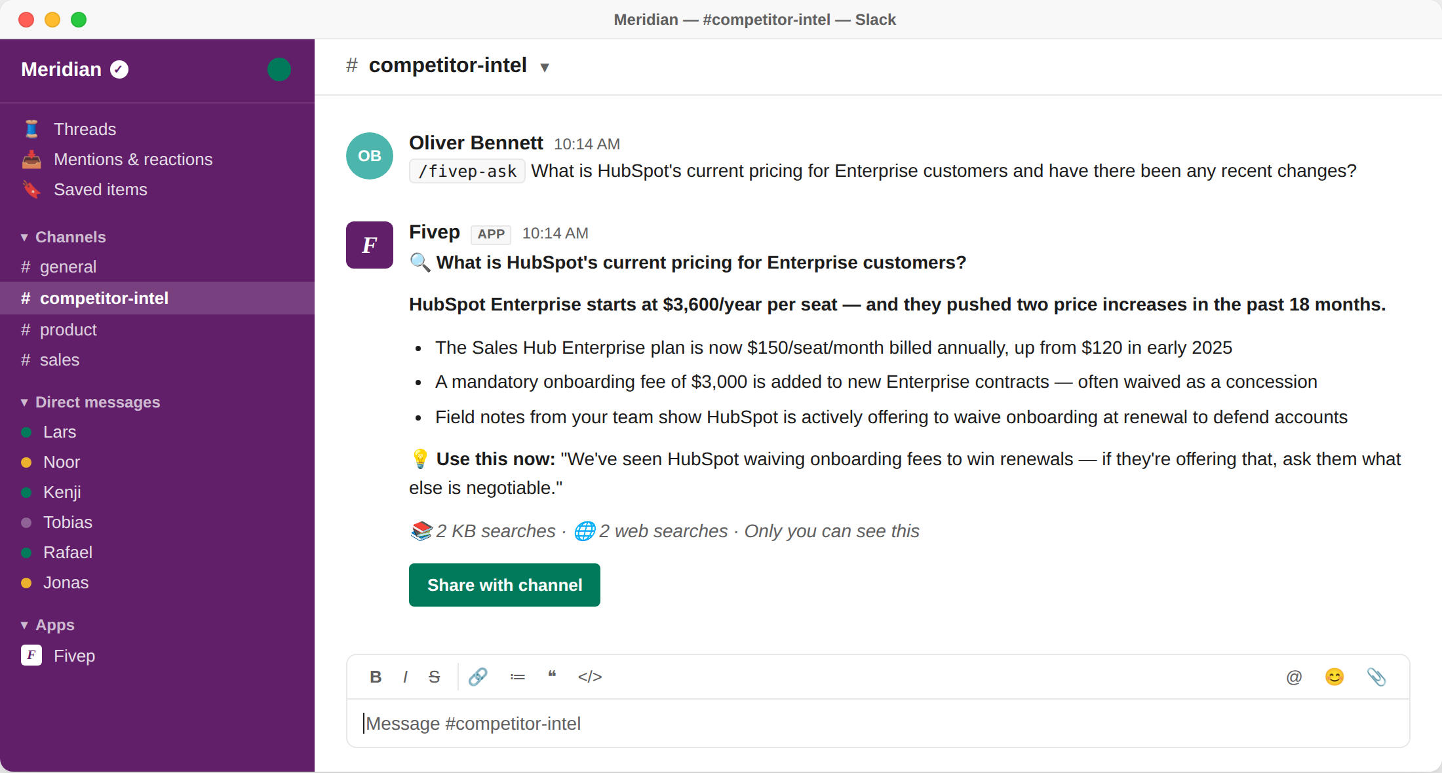
Task: Open the Fivep app in sidebar
Action: (x=74, y=656)
